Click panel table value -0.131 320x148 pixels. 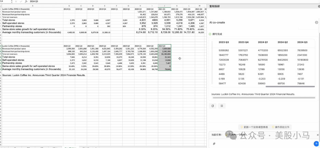[x=301, y=79]
